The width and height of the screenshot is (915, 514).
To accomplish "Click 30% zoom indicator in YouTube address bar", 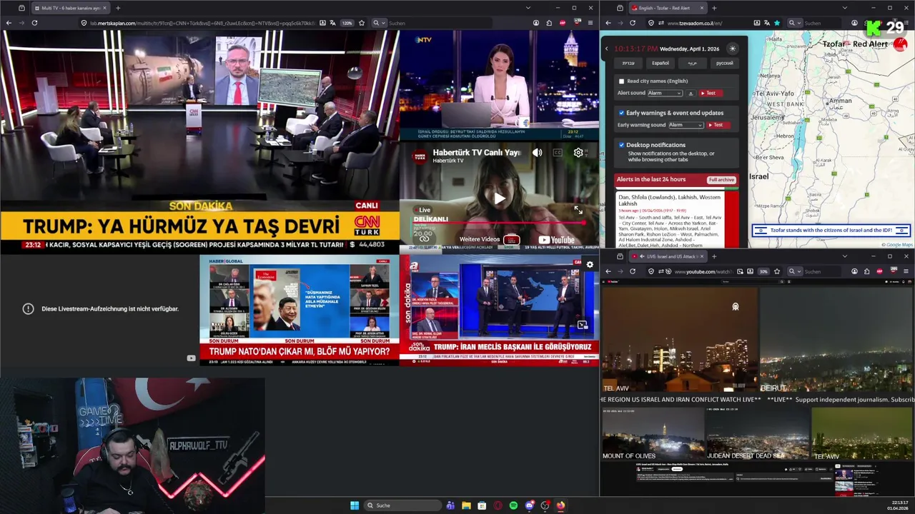I will [763, 271].
